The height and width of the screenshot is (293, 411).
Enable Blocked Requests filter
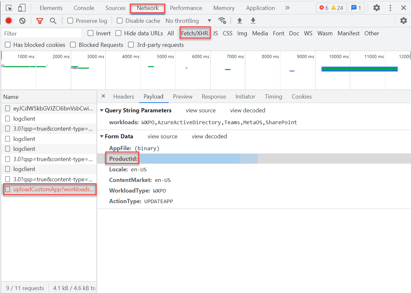point(73,45)
